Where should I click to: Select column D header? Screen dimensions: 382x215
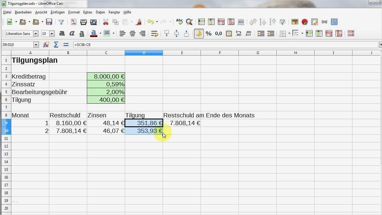click(144, 53)
